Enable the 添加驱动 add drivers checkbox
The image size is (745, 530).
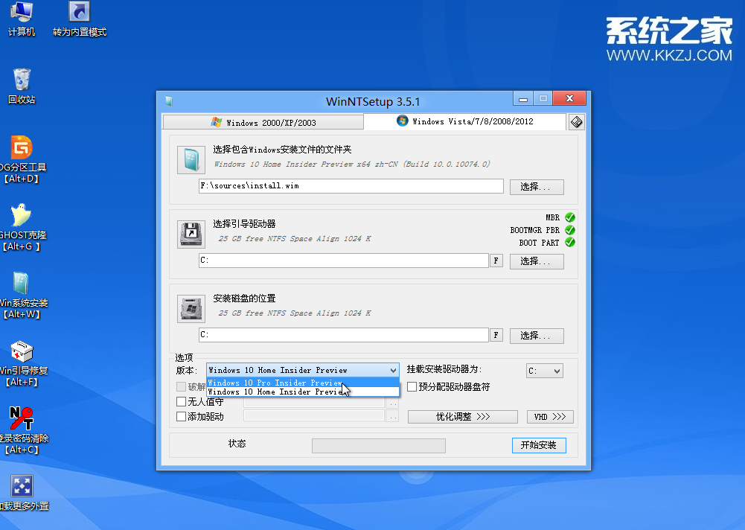(181, 417)
